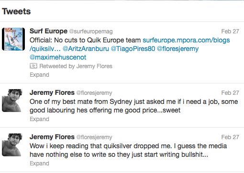
Task: Click Jeremy Flores avatar on Sydney job tweet
Action: [12, 101]
